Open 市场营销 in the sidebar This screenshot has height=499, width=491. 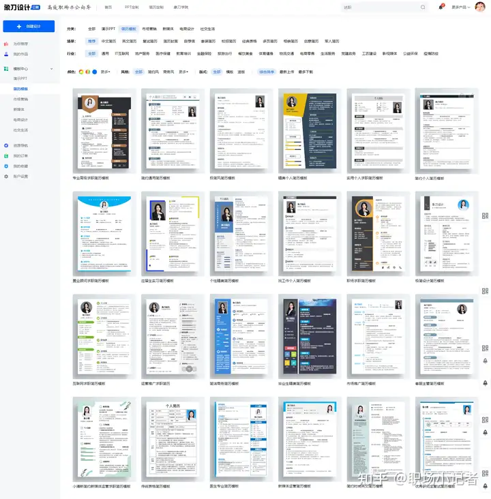[20, 100]
